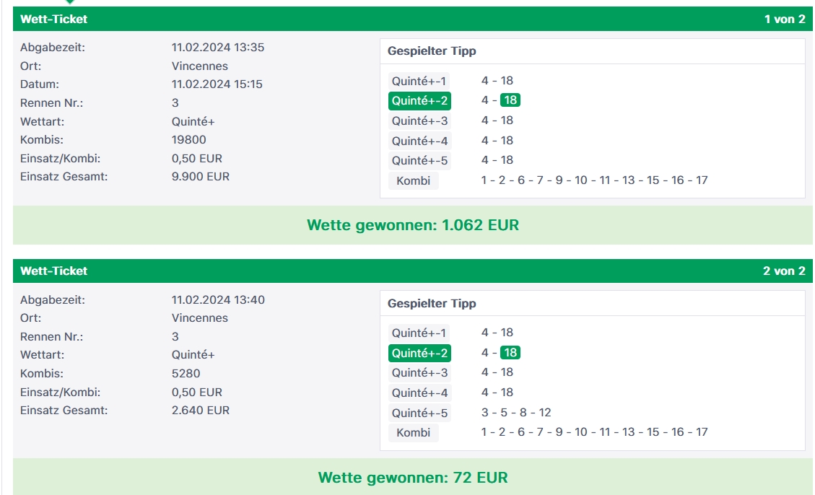This screenshot has width=815, height=495.
Task: Select Quinté+-4 row in second ticket
Action: pos(593,393)
